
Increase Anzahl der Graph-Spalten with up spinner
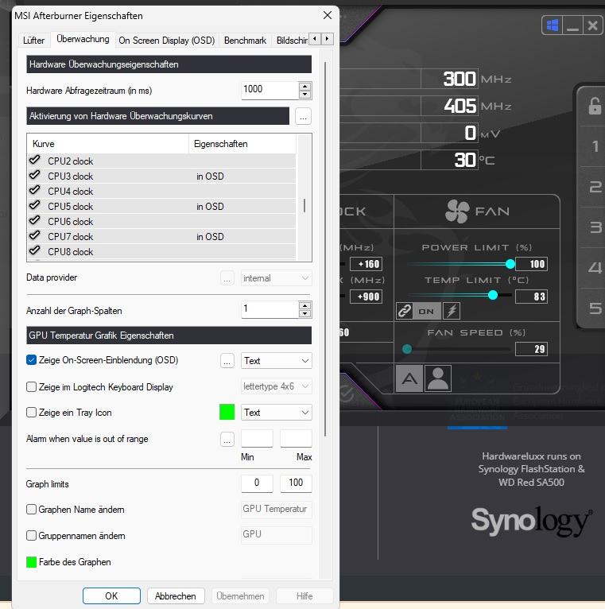click(305, 305)
